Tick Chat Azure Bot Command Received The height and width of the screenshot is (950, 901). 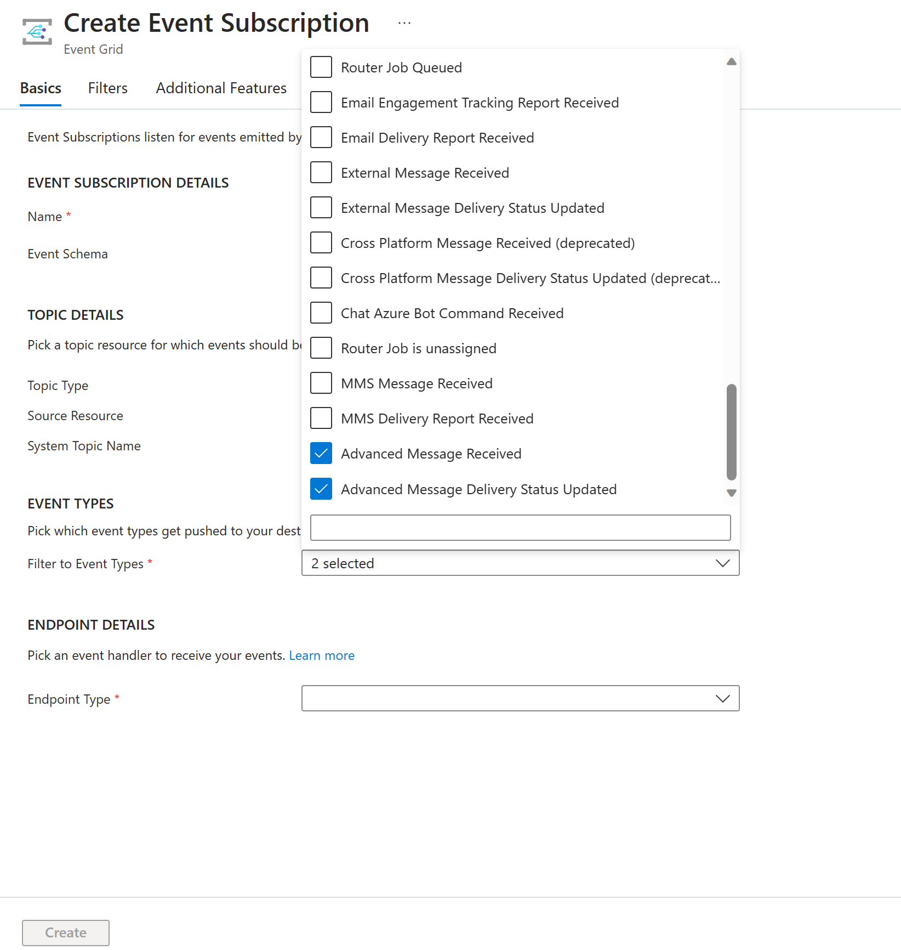click(321, 313)
